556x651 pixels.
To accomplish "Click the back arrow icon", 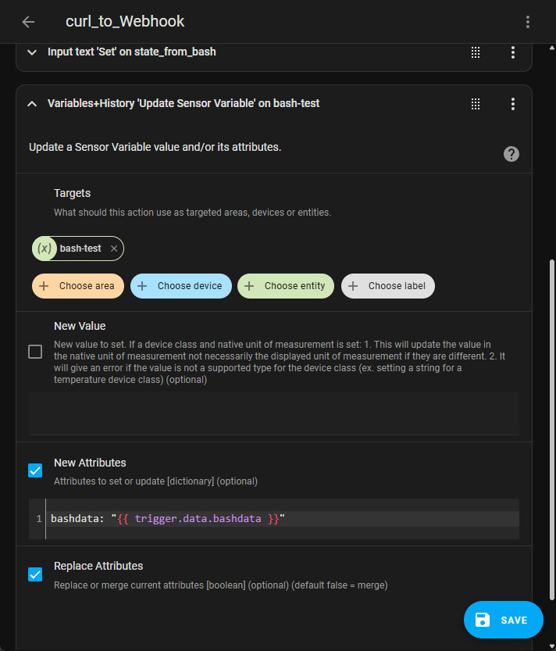I will (28, 22).
